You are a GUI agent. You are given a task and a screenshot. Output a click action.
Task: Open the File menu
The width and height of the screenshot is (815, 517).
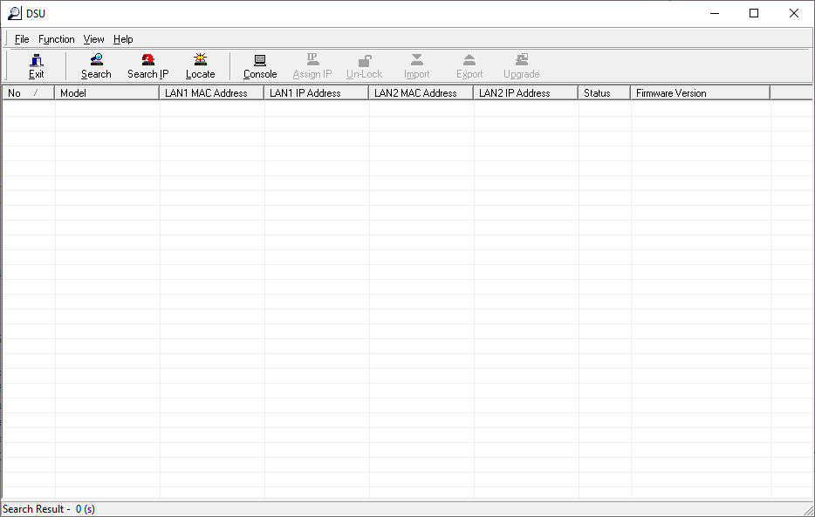click(22, 39)
